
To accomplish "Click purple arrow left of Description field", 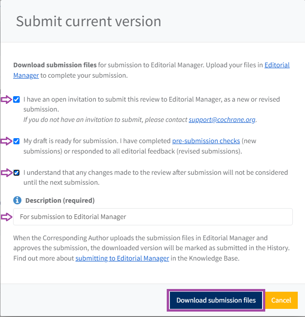I will (x=7, y=217).
